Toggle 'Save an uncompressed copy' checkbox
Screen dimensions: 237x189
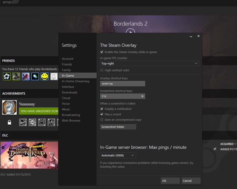[x=102, y=120]
